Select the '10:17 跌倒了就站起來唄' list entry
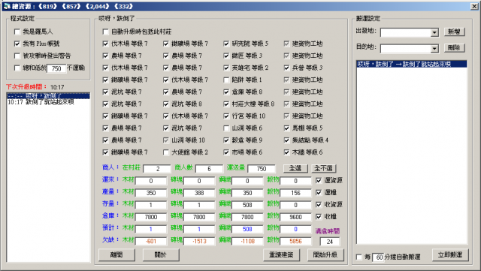Screen dimensions: 481x271 48,102
